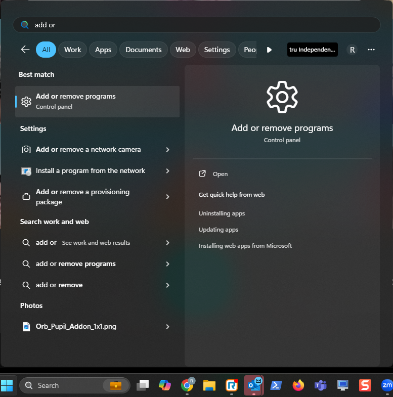Click the magnifier icon in the search box
This screenshot has height=397, width=393.
click(x=25, y=25)
